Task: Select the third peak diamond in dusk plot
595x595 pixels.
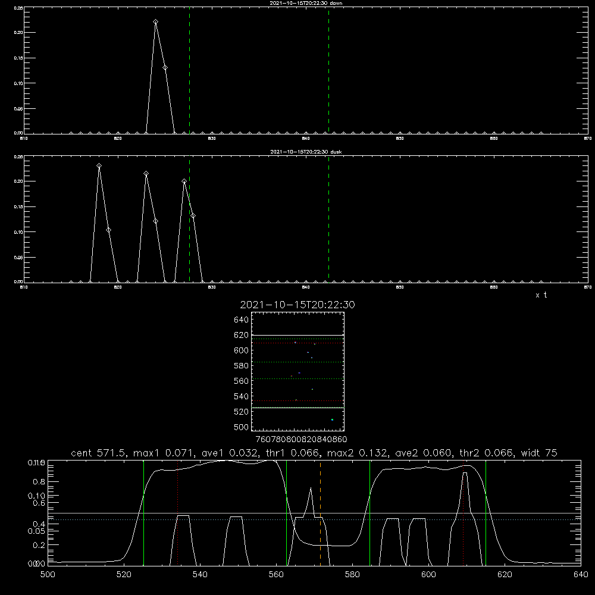Action: (184, 181)
